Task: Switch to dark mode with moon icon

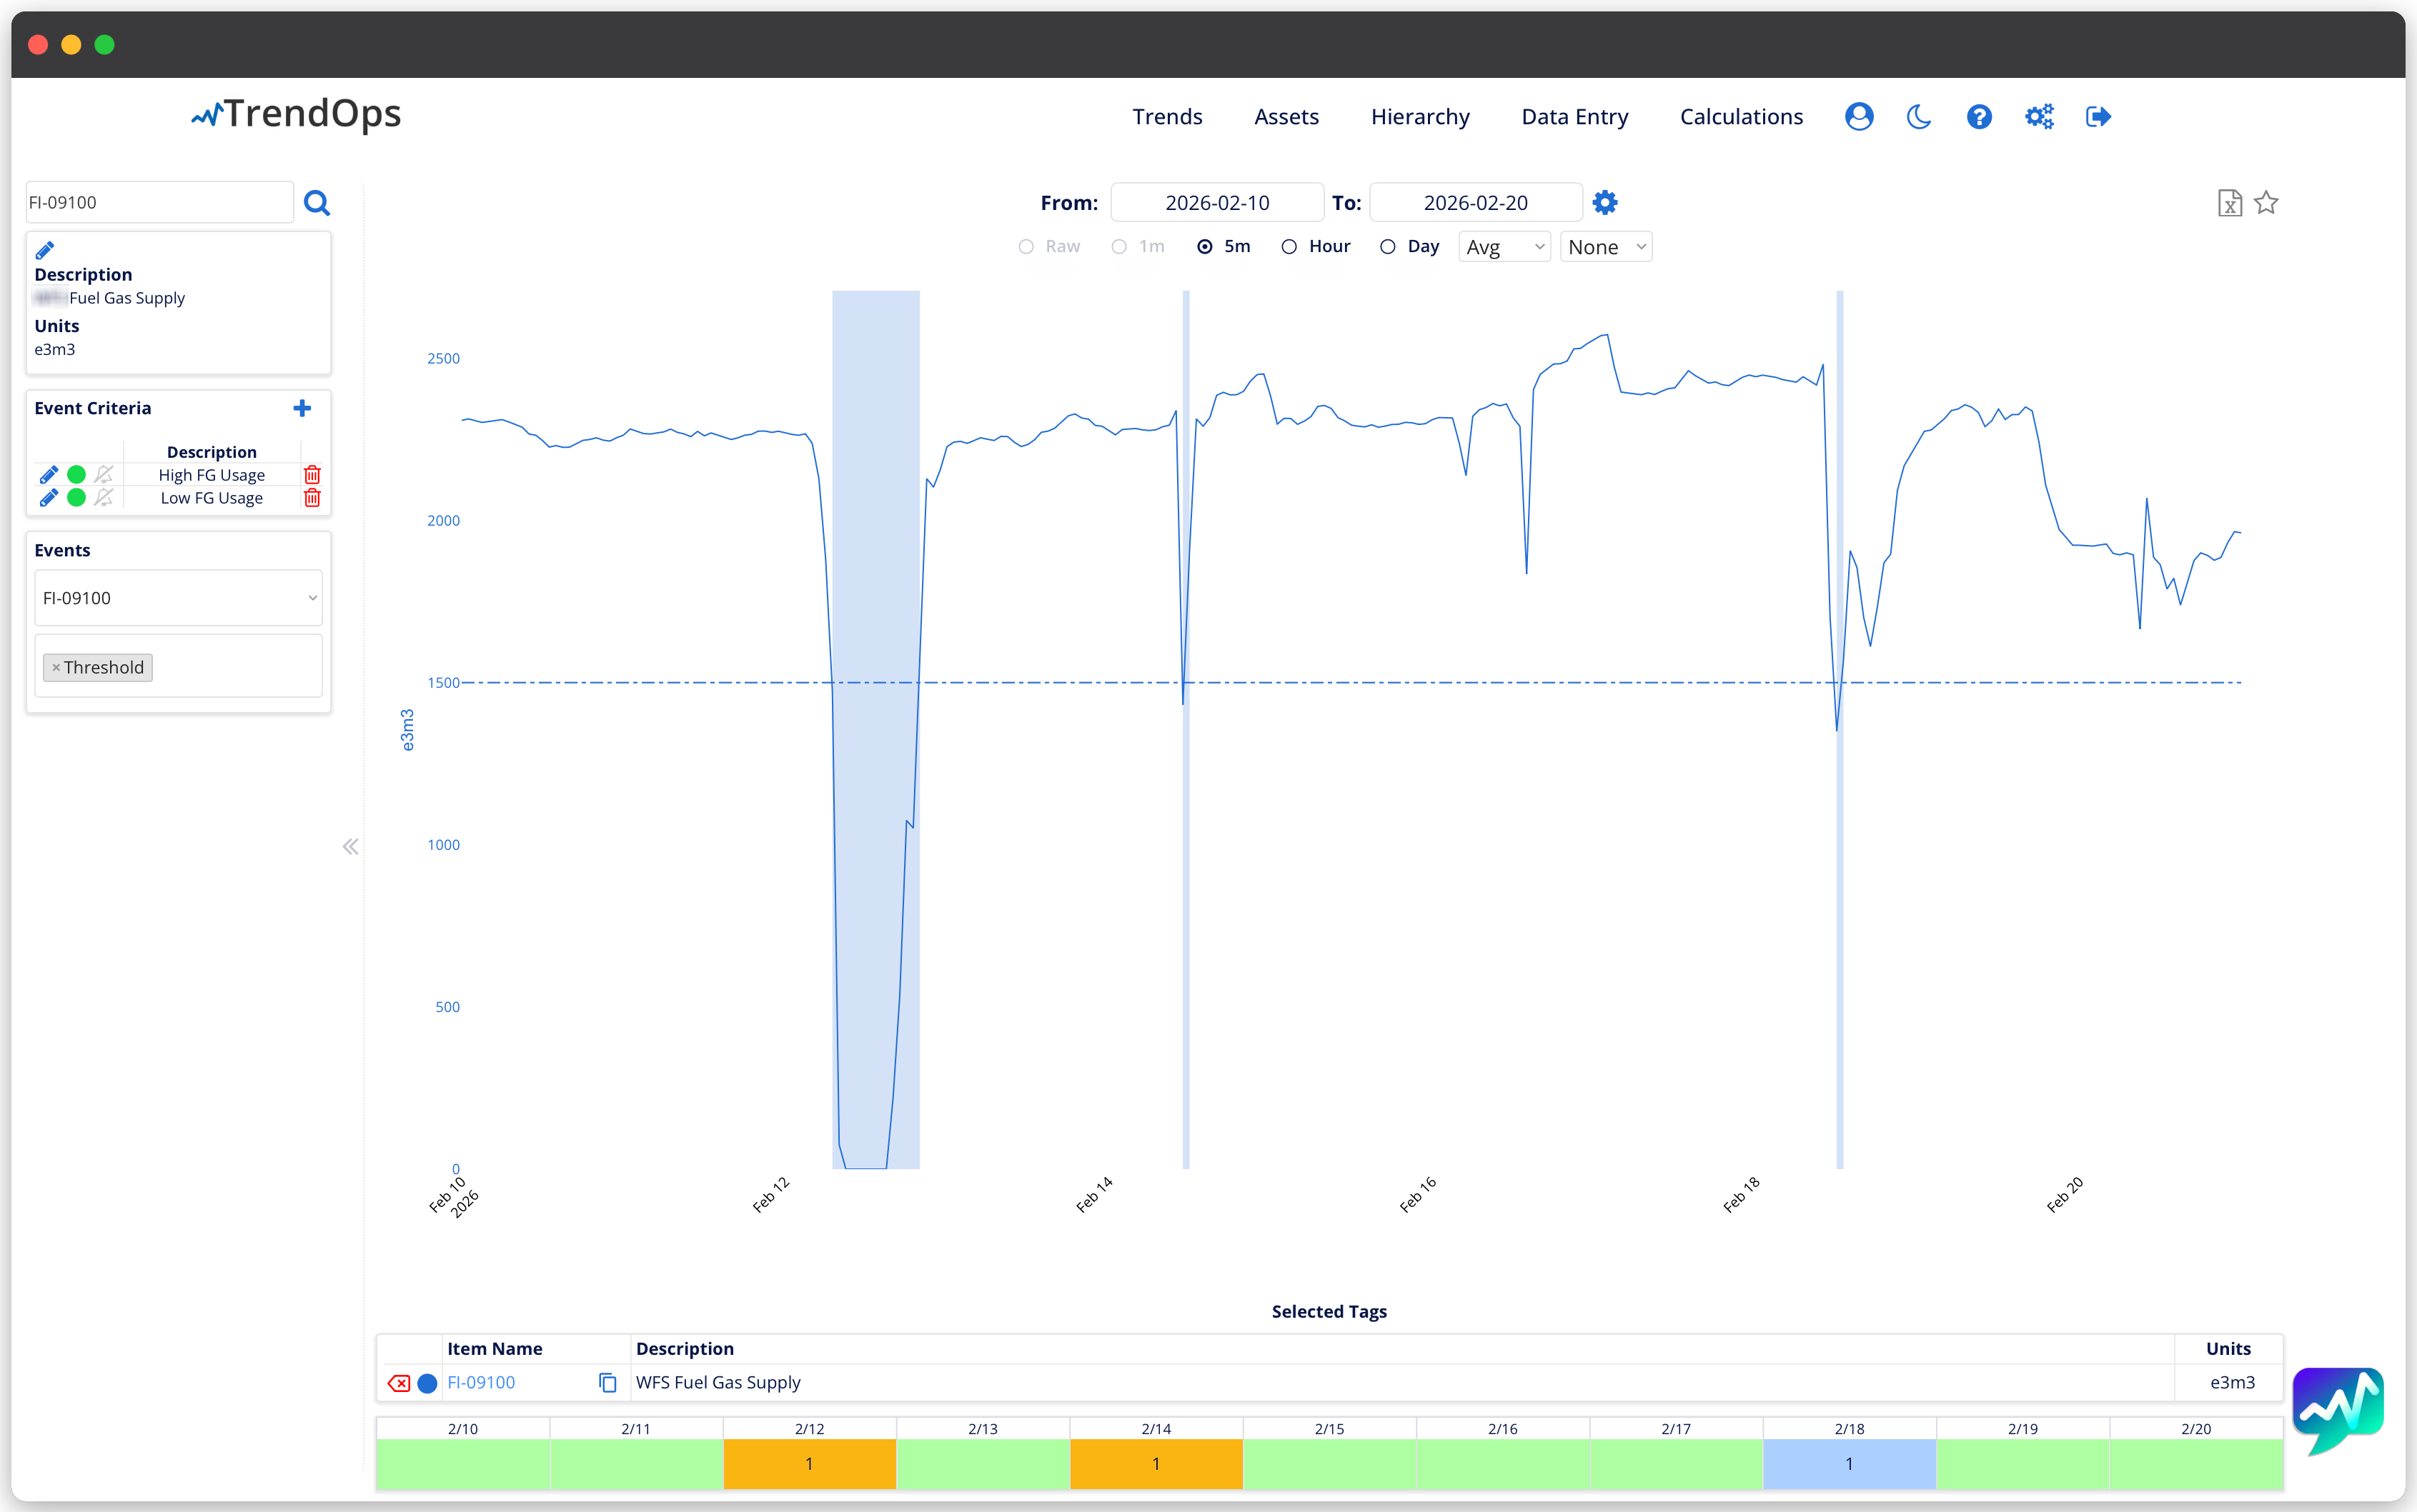Action: (1917, 117)
